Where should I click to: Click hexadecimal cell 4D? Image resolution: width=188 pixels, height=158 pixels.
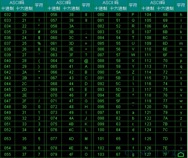tap(71, 139)
